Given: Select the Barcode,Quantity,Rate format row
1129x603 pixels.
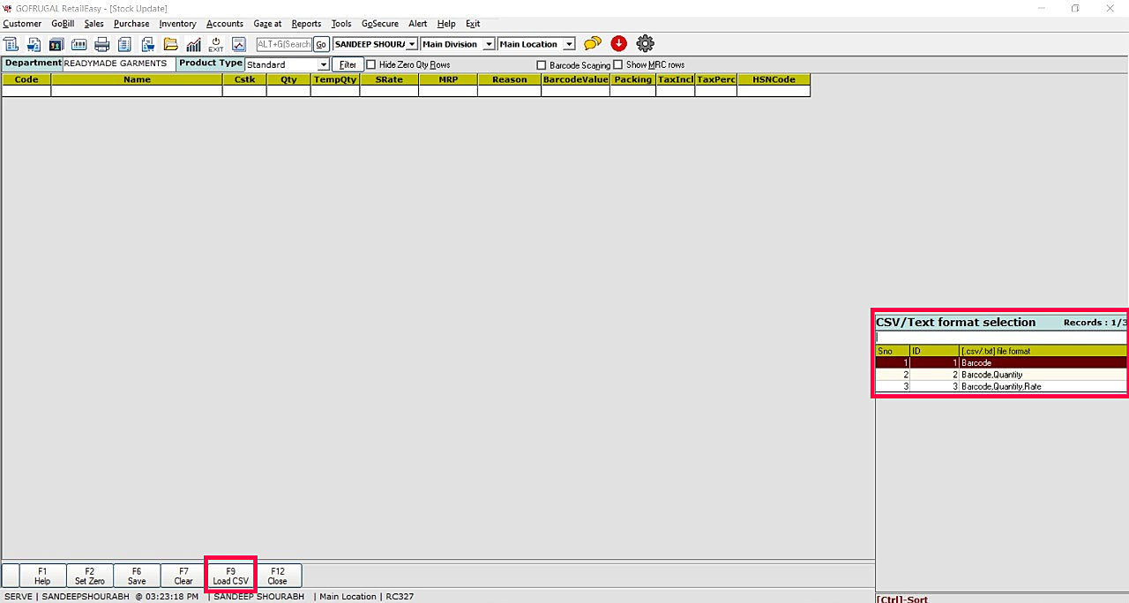Looking at the screenshot, I should coord(1001,386).
